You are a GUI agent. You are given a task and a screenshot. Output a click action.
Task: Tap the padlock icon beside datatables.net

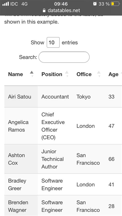pyautogui.click(x=44, y=10)
